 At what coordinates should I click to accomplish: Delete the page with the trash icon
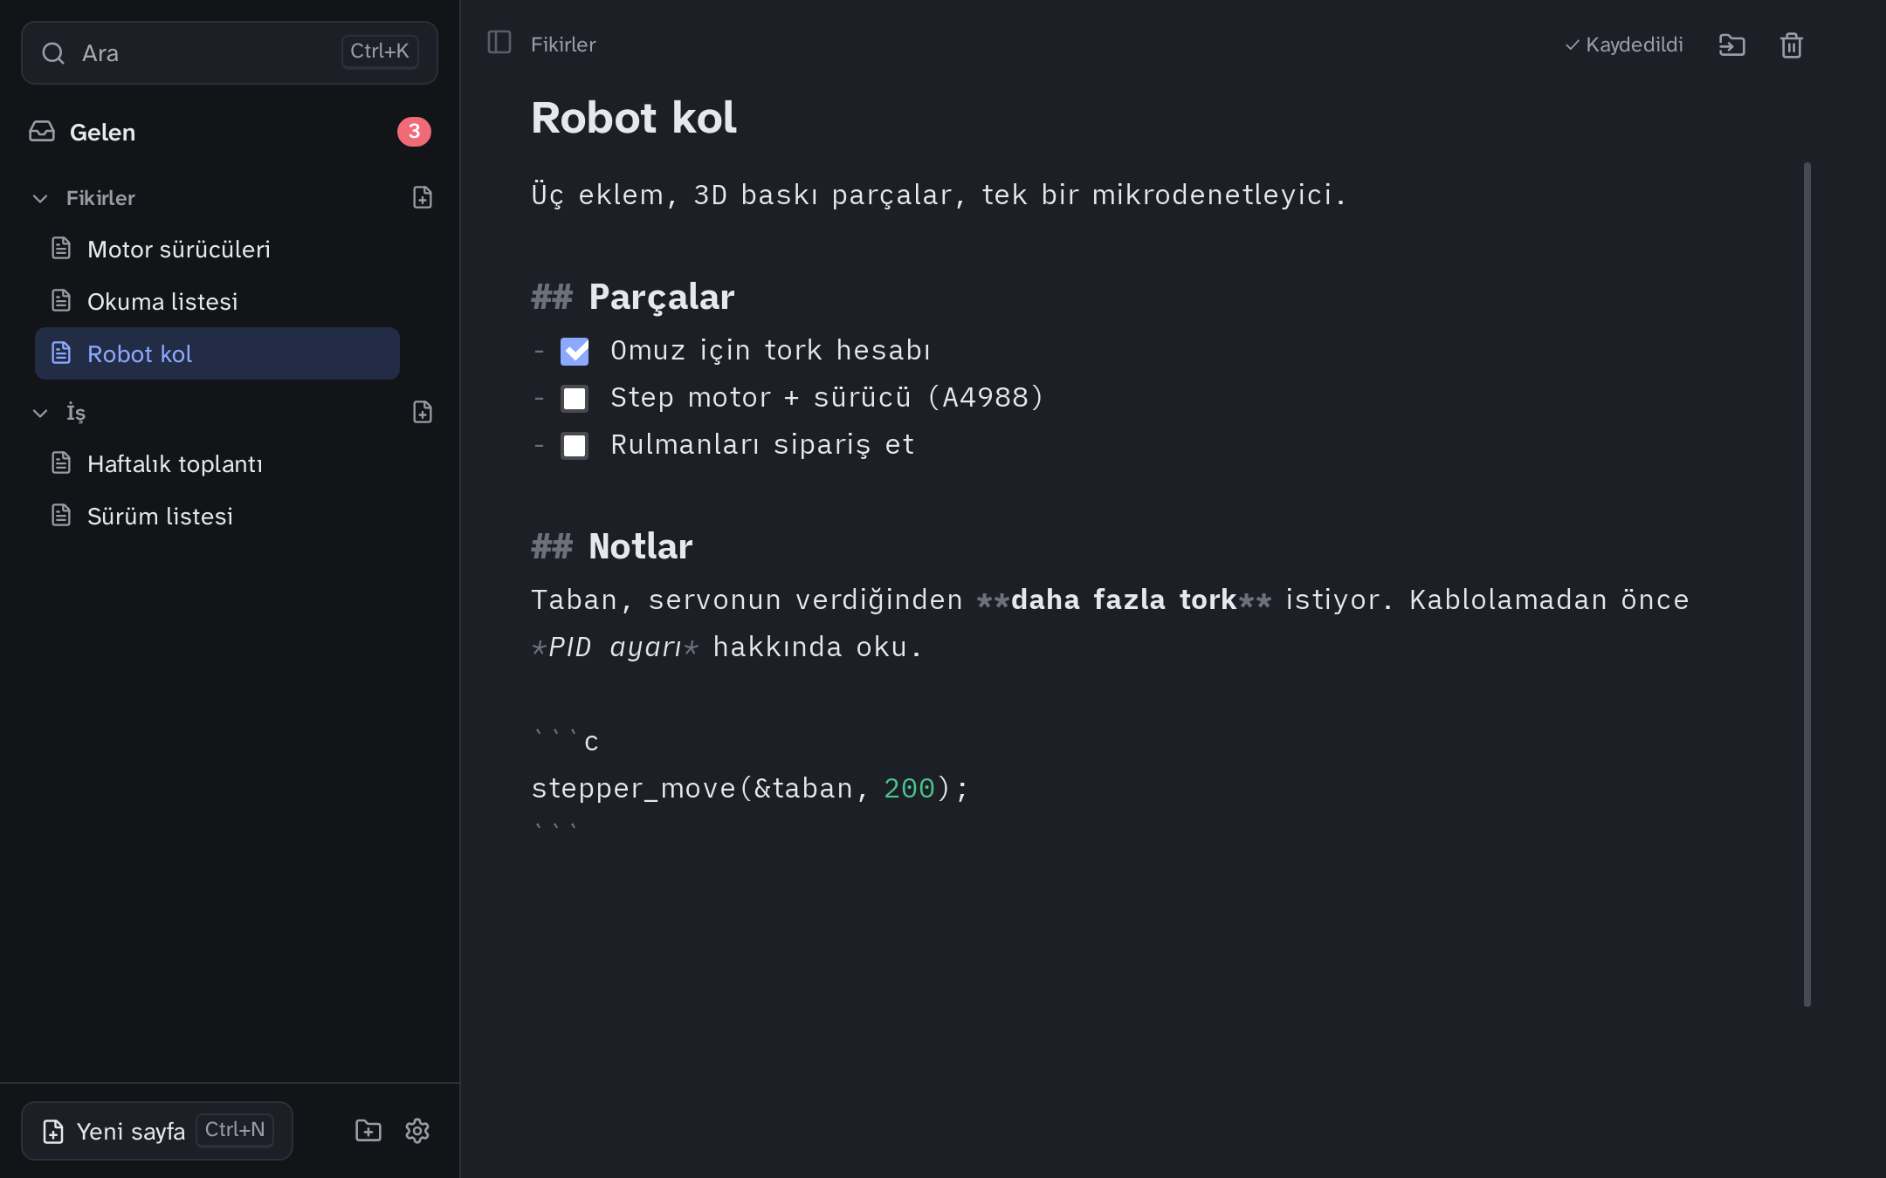(1792, 45)
